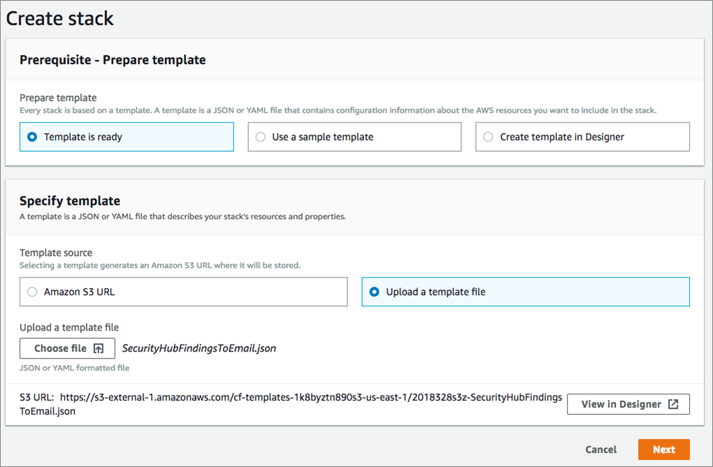713x467 pixels.
Task: Click the external-link icon on View in Designer
Action: point(673,404)
